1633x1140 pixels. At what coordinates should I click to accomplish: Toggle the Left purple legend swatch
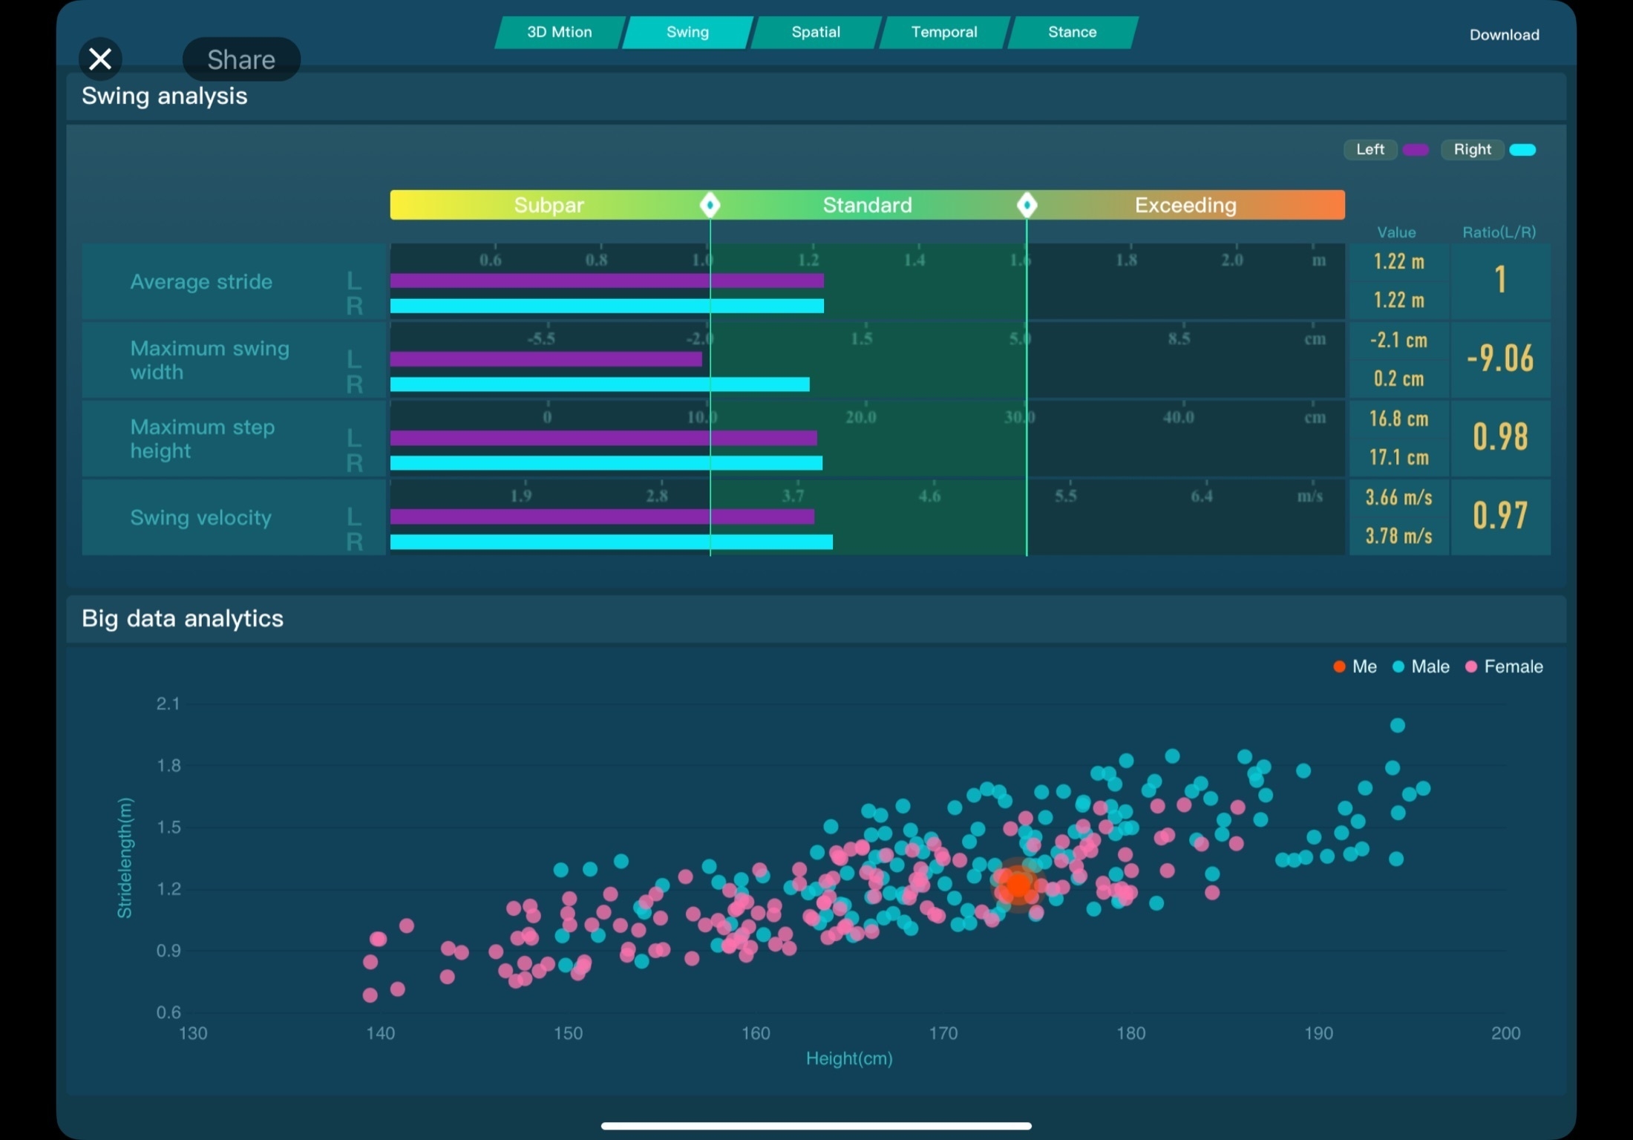tap(1416, 150)
